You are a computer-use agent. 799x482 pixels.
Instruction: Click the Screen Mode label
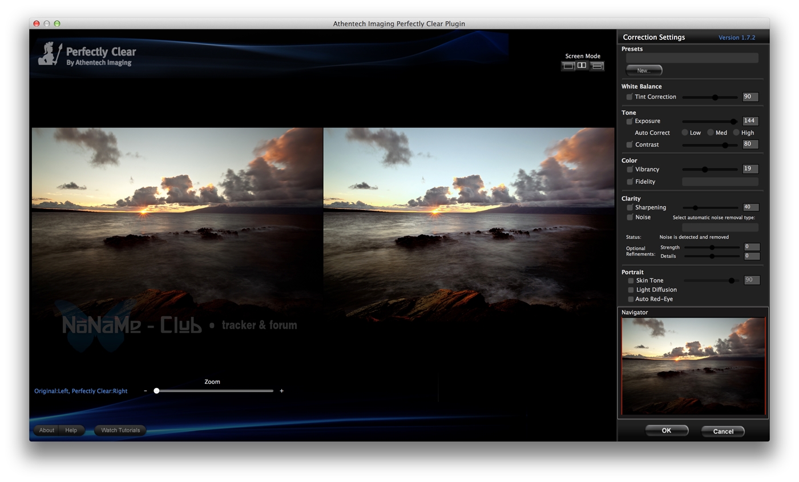tap(583, 56)
